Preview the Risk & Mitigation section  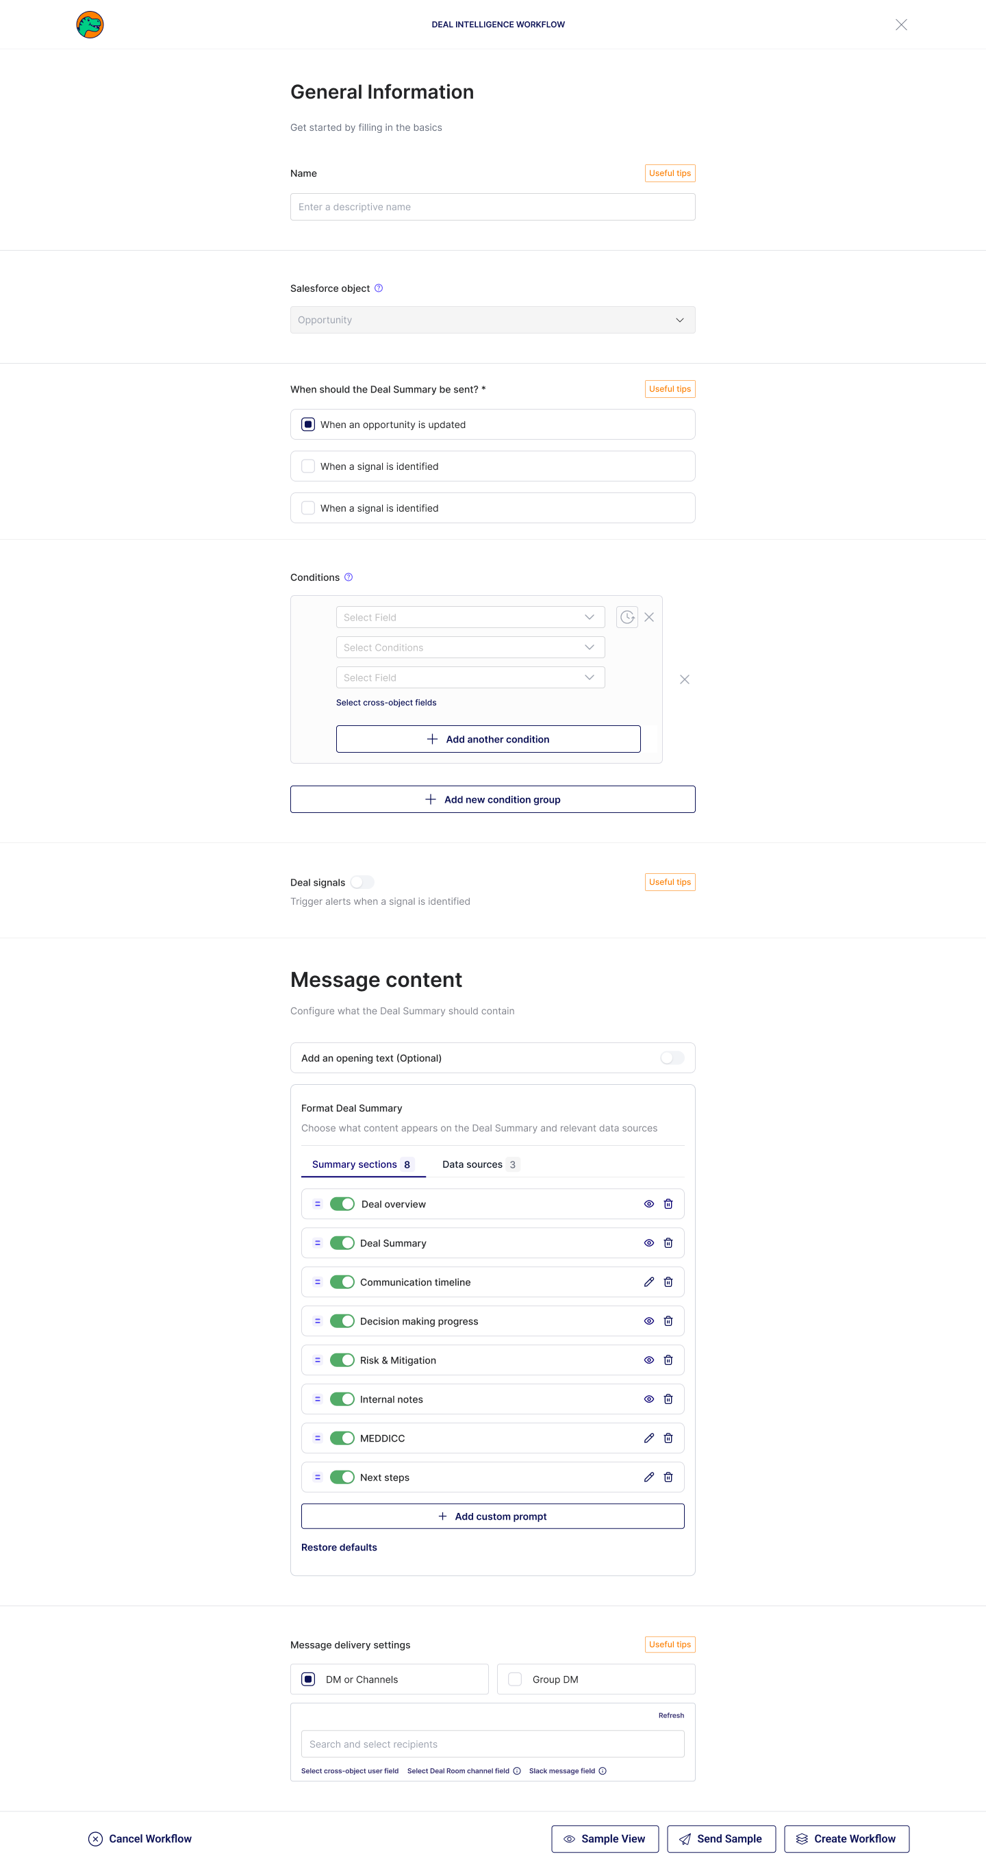(x=649, y=1360)
